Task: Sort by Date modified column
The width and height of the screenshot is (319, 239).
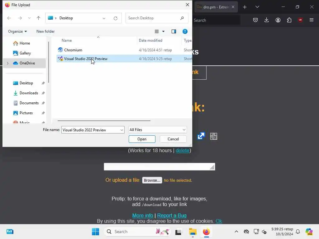Action: click(x=150, y=40)
